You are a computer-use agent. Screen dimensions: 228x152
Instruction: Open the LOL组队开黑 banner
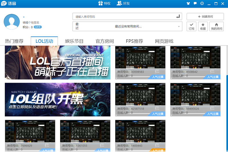click(x=58, y=100)
